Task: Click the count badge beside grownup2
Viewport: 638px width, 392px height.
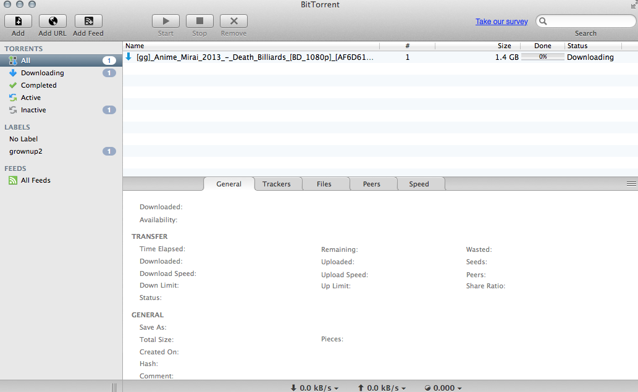Action: coord(109,151)
